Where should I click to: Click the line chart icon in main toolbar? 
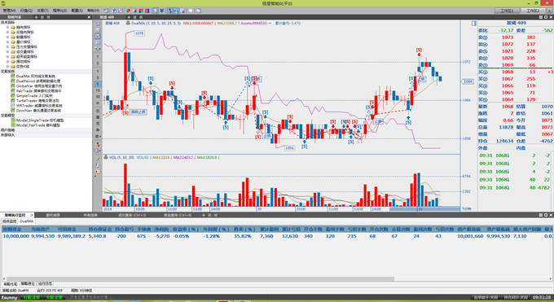[121, 11]
